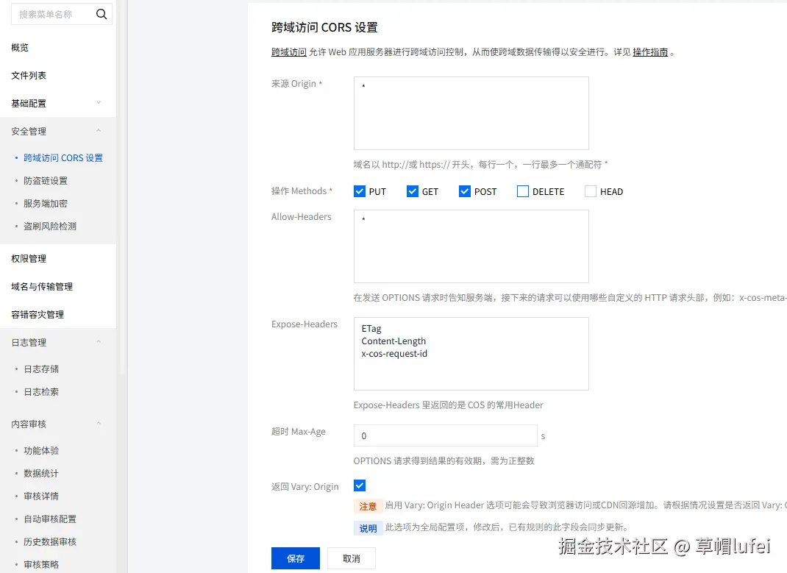The image size is (787, 573).
Task: Click the 跨域访问 underlined link
Action: (289, 52)
